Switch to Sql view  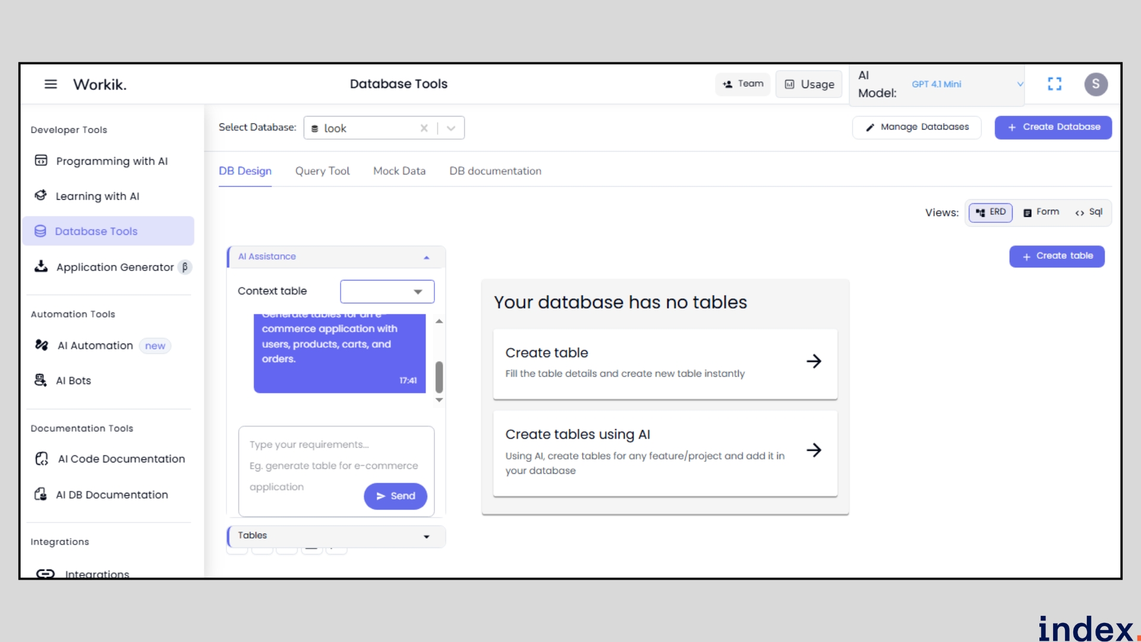click(x=1089, y=212)
